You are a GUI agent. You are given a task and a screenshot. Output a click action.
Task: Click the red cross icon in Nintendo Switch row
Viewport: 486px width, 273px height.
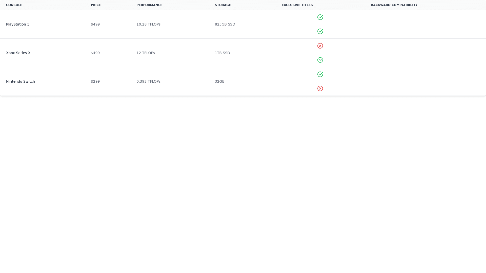(x=320, y=88)
